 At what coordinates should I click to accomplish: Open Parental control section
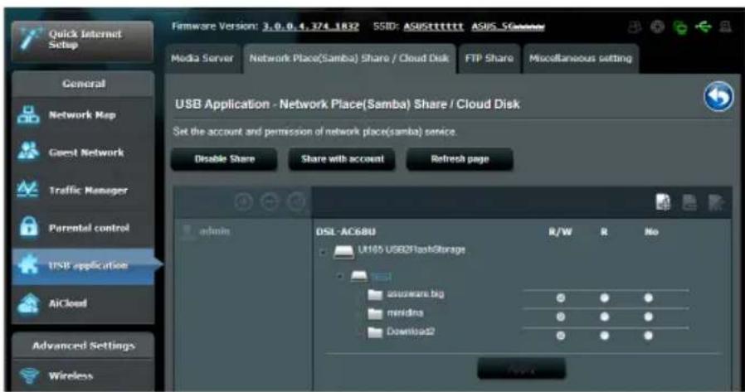82,228
